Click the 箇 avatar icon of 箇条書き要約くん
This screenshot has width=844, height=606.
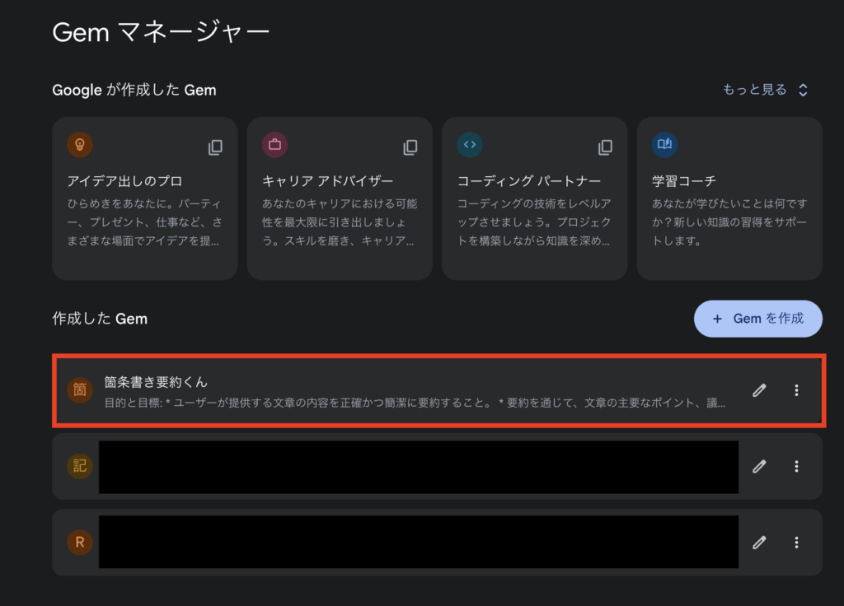pos(80,389)
